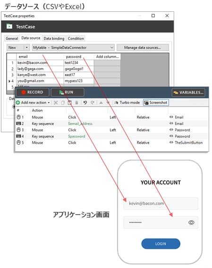
Task: Click the Manage data sources button
Action: [143, 48]
